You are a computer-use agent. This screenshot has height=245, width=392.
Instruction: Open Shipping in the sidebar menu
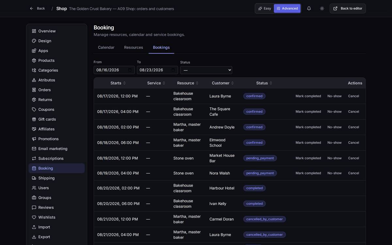click(57, 178)
